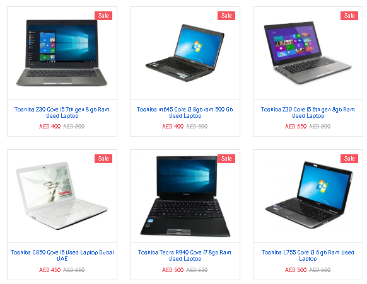367x284 pixels.
Task: Open Toshiba m645 Core i3 8gb ram link
Action: (x=185, y=113)
